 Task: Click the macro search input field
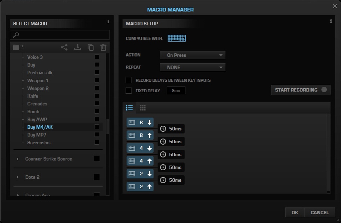60,35
